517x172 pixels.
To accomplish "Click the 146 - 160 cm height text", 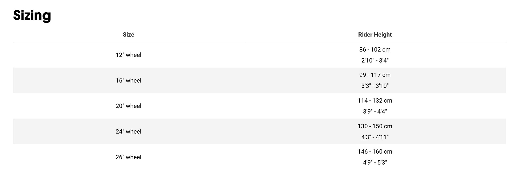I will click(x=375, y=151).
